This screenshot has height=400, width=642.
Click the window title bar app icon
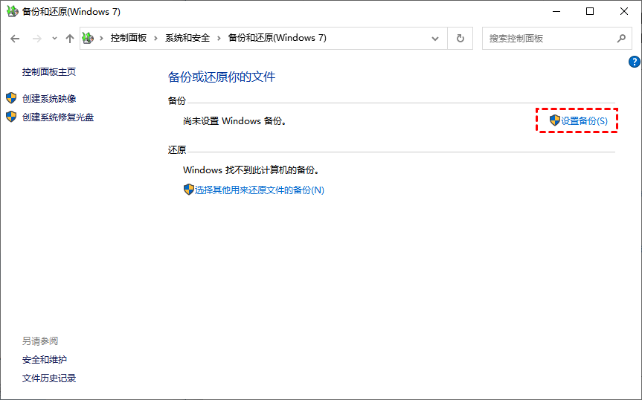pos(13,11)
